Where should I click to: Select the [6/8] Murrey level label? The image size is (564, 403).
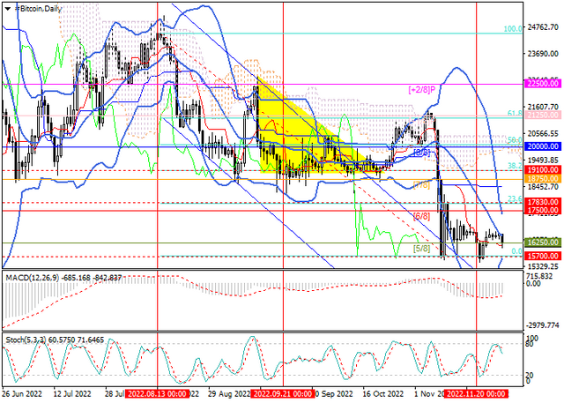pos(421,216)
